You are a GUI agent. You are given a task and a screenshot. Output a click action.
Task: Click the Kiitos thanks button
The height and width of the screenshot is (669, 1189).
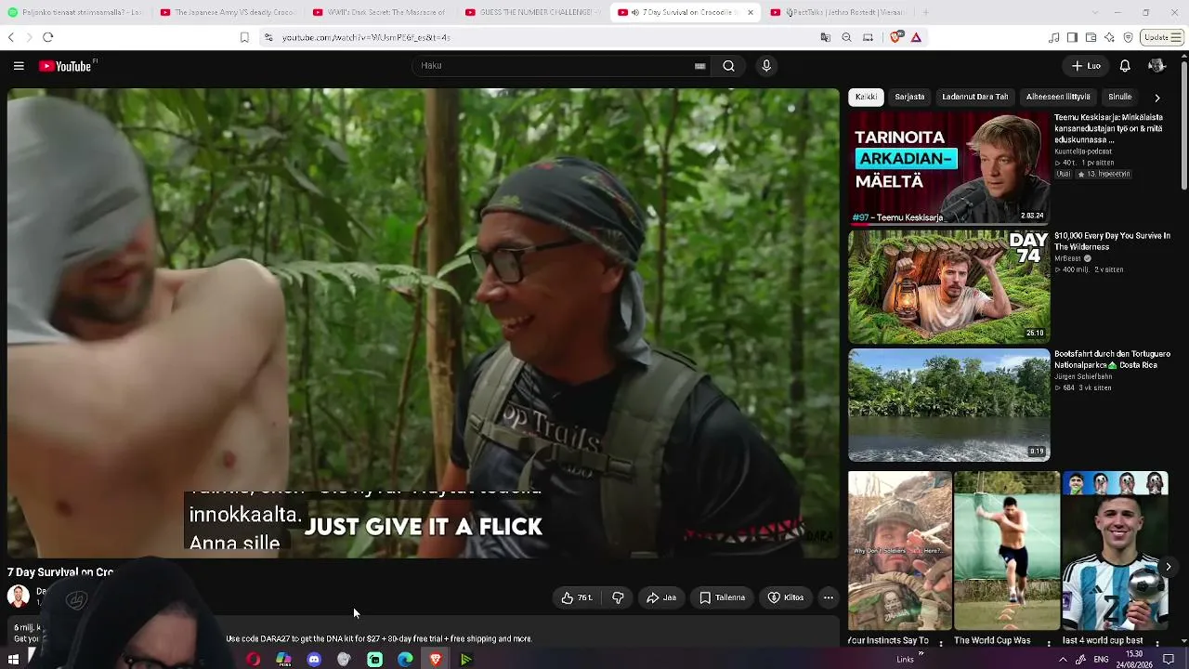[x=786, y=597]
